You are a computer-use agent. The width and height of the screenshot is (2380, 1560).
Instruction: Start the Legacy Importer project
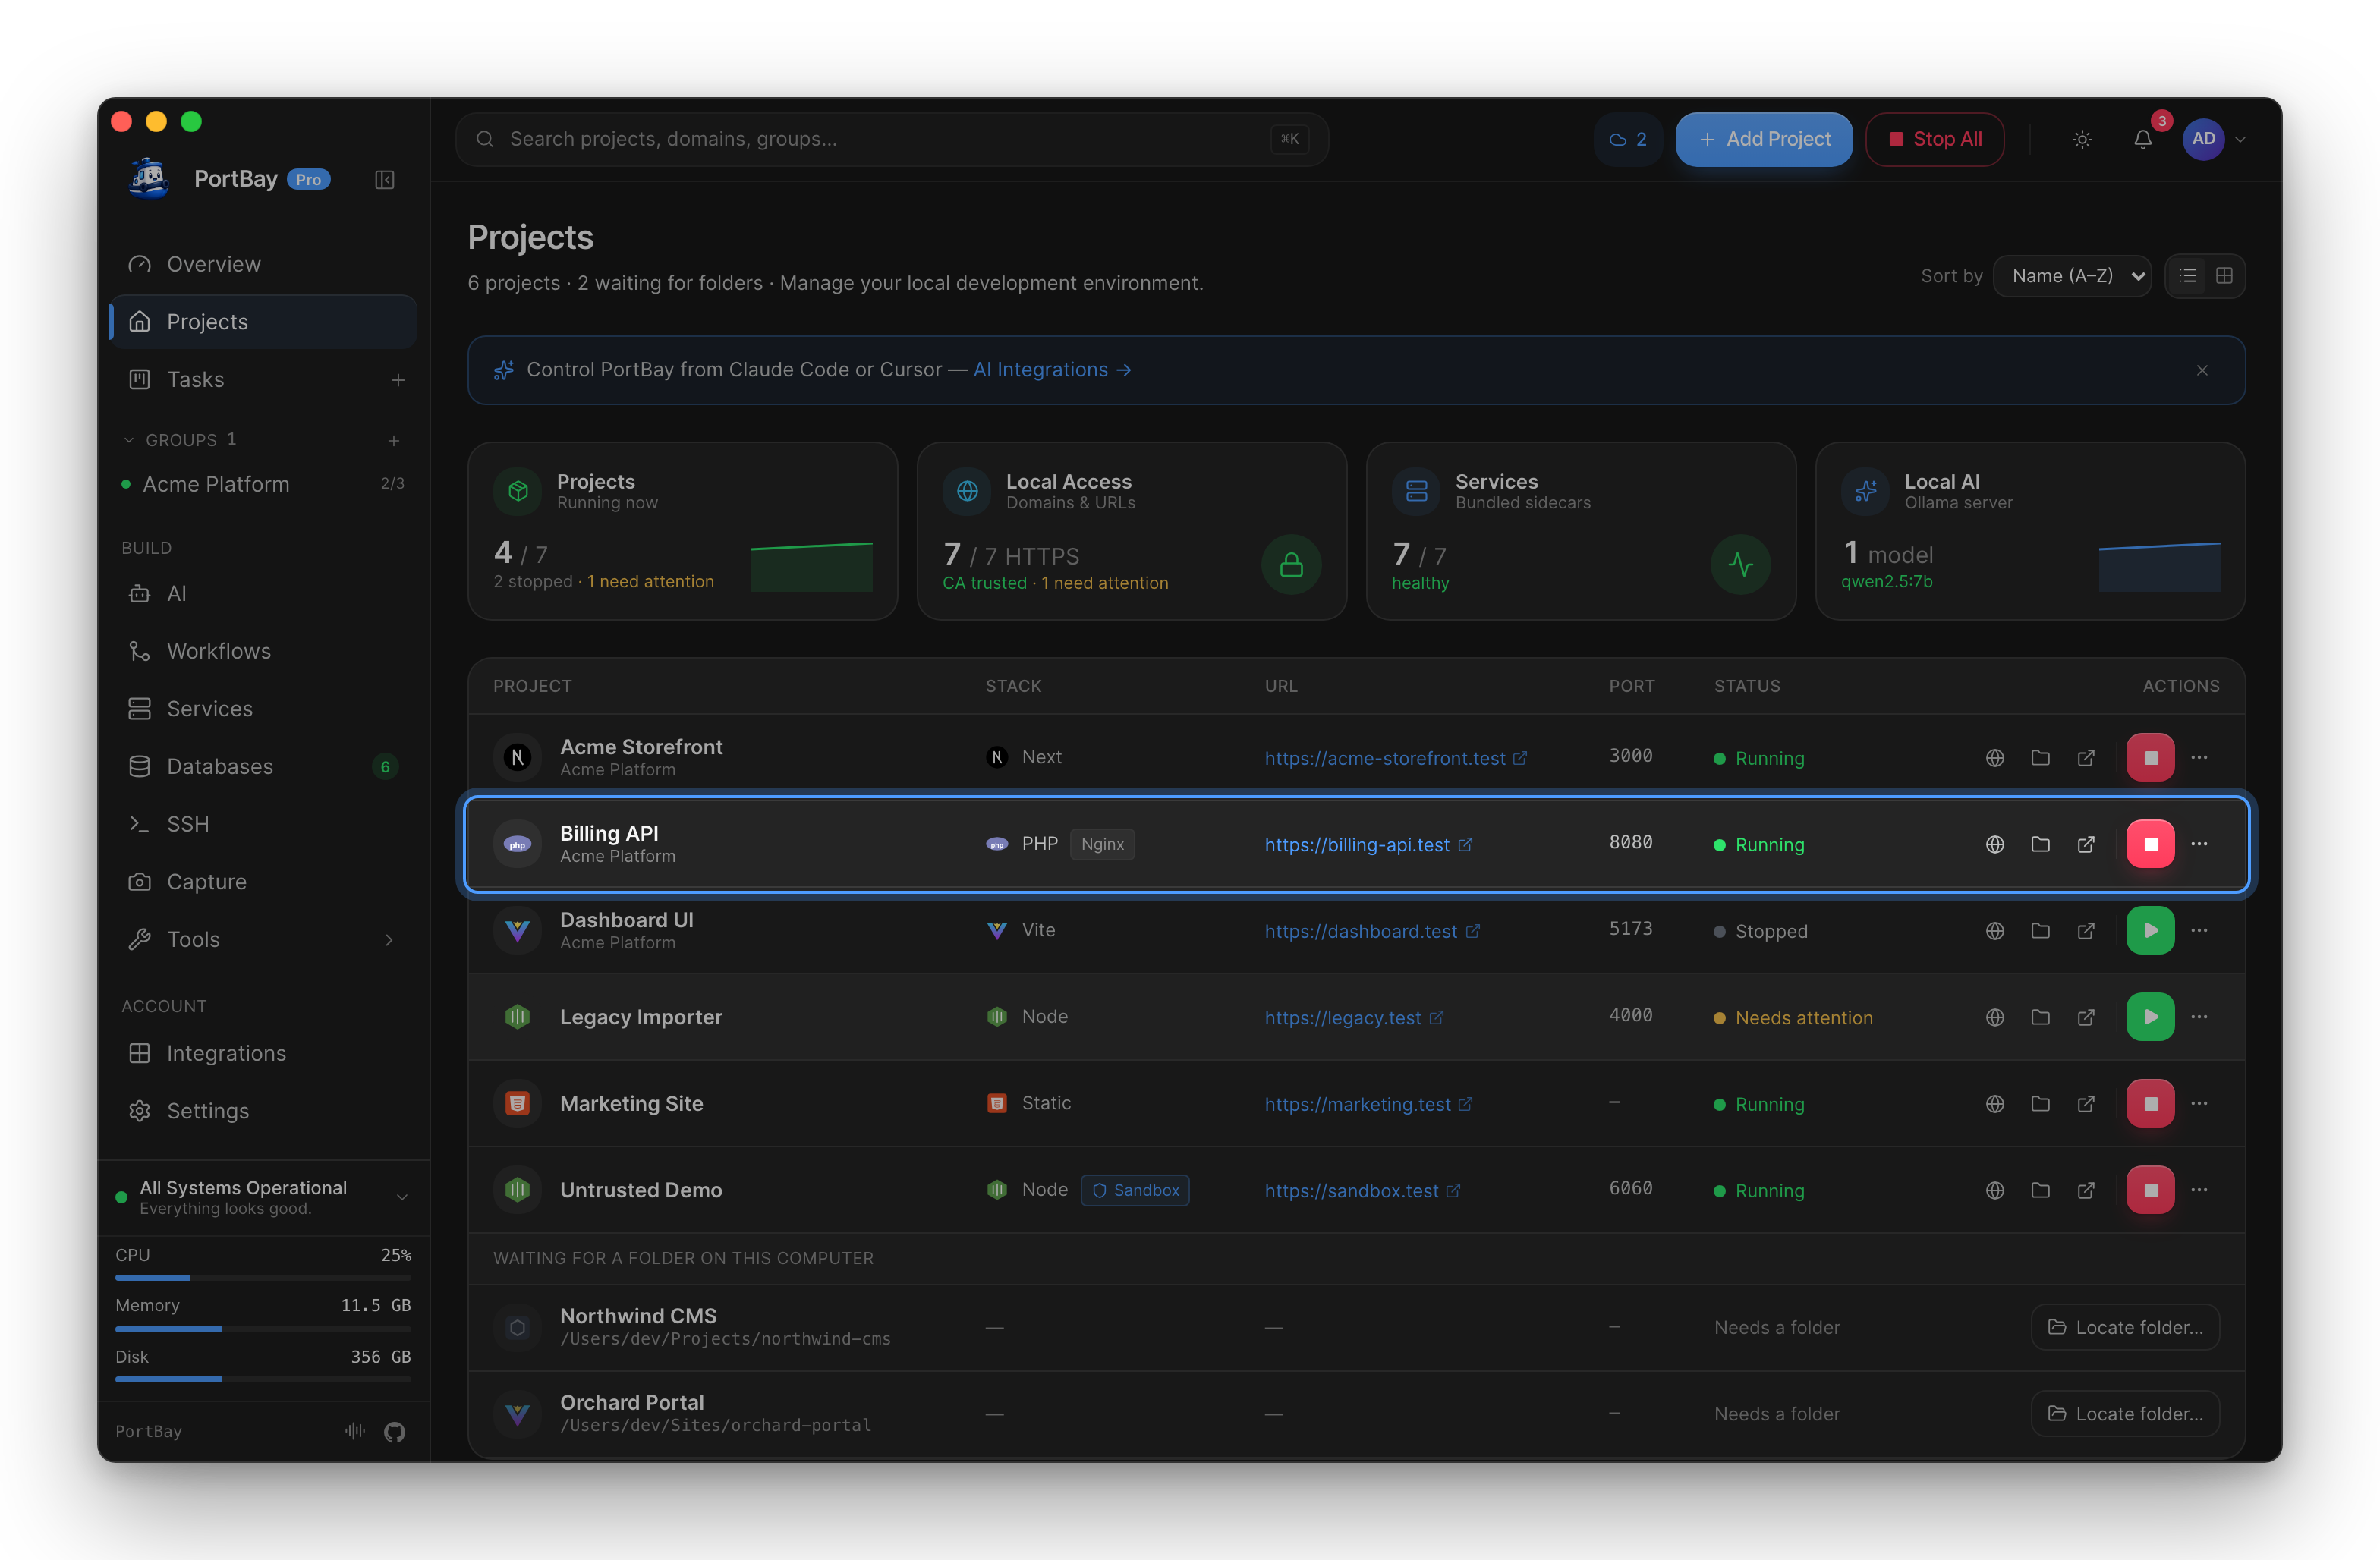click(x=2151, y=1017)
